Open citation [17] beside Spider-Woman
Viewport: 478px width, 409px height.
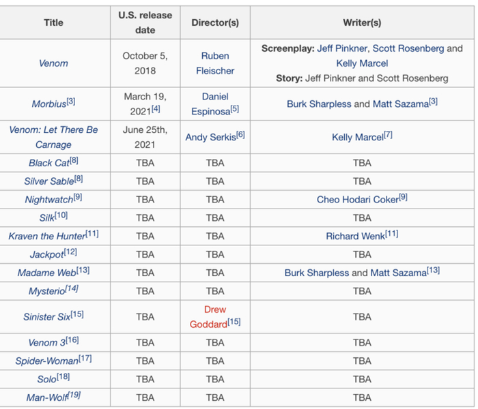coord(85,358)
